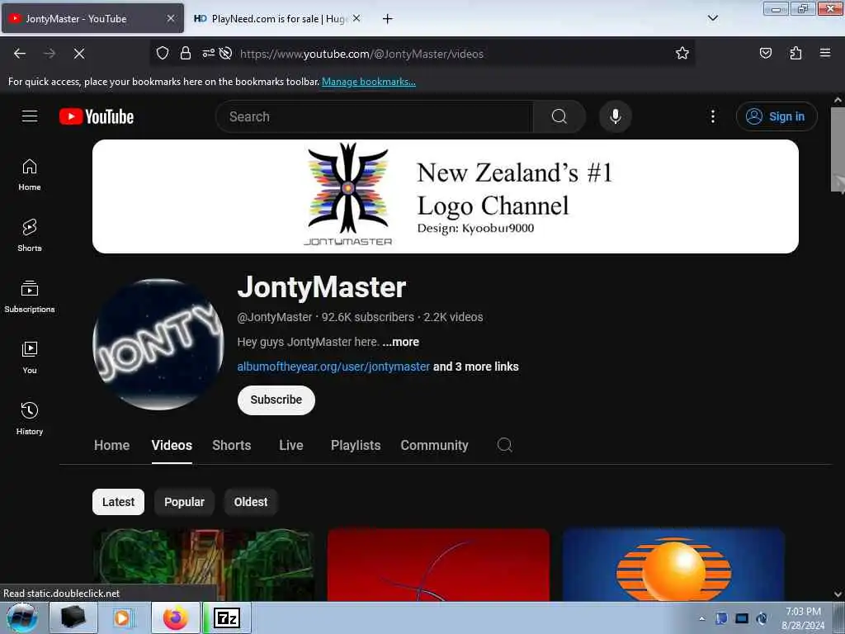Open a new browser tab
Viewport: 845px width, 634px height.
pyautogui.click(x=387, y=19)
